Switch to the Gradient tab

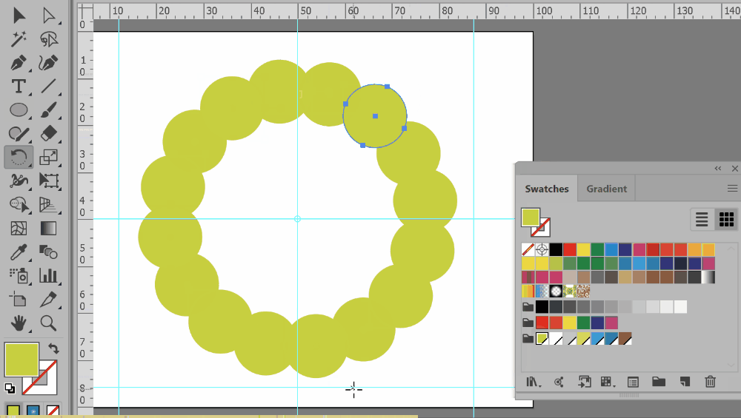click(606, 189)
